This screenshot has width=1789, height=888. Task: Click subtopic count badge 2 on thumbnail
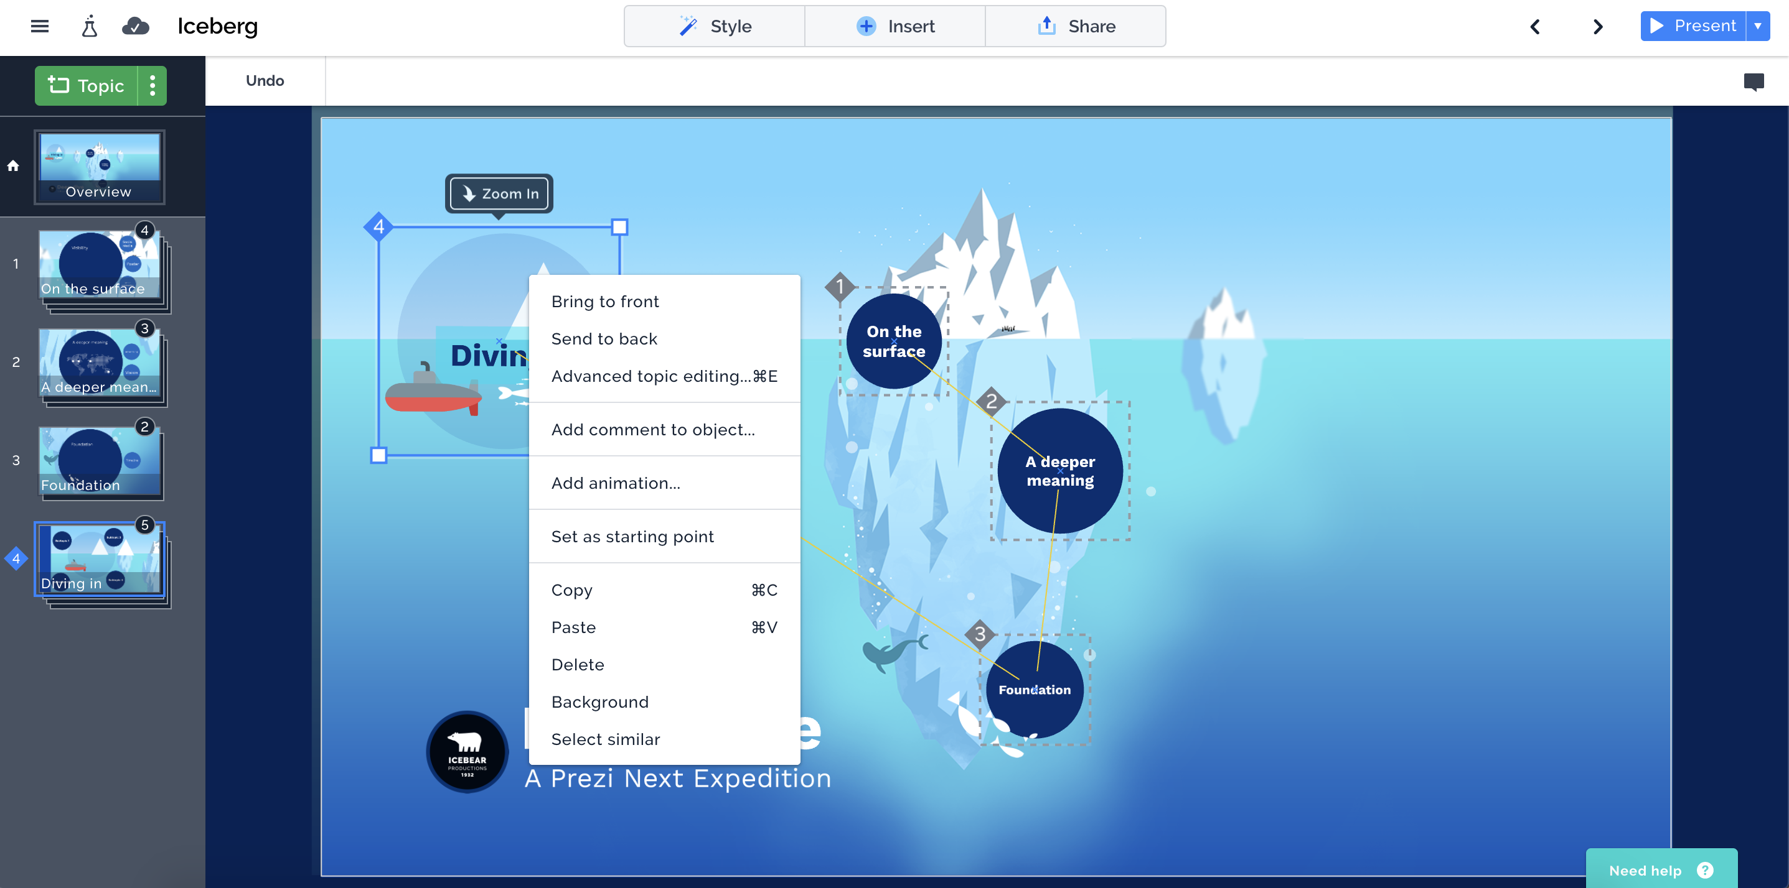(144, 427)
